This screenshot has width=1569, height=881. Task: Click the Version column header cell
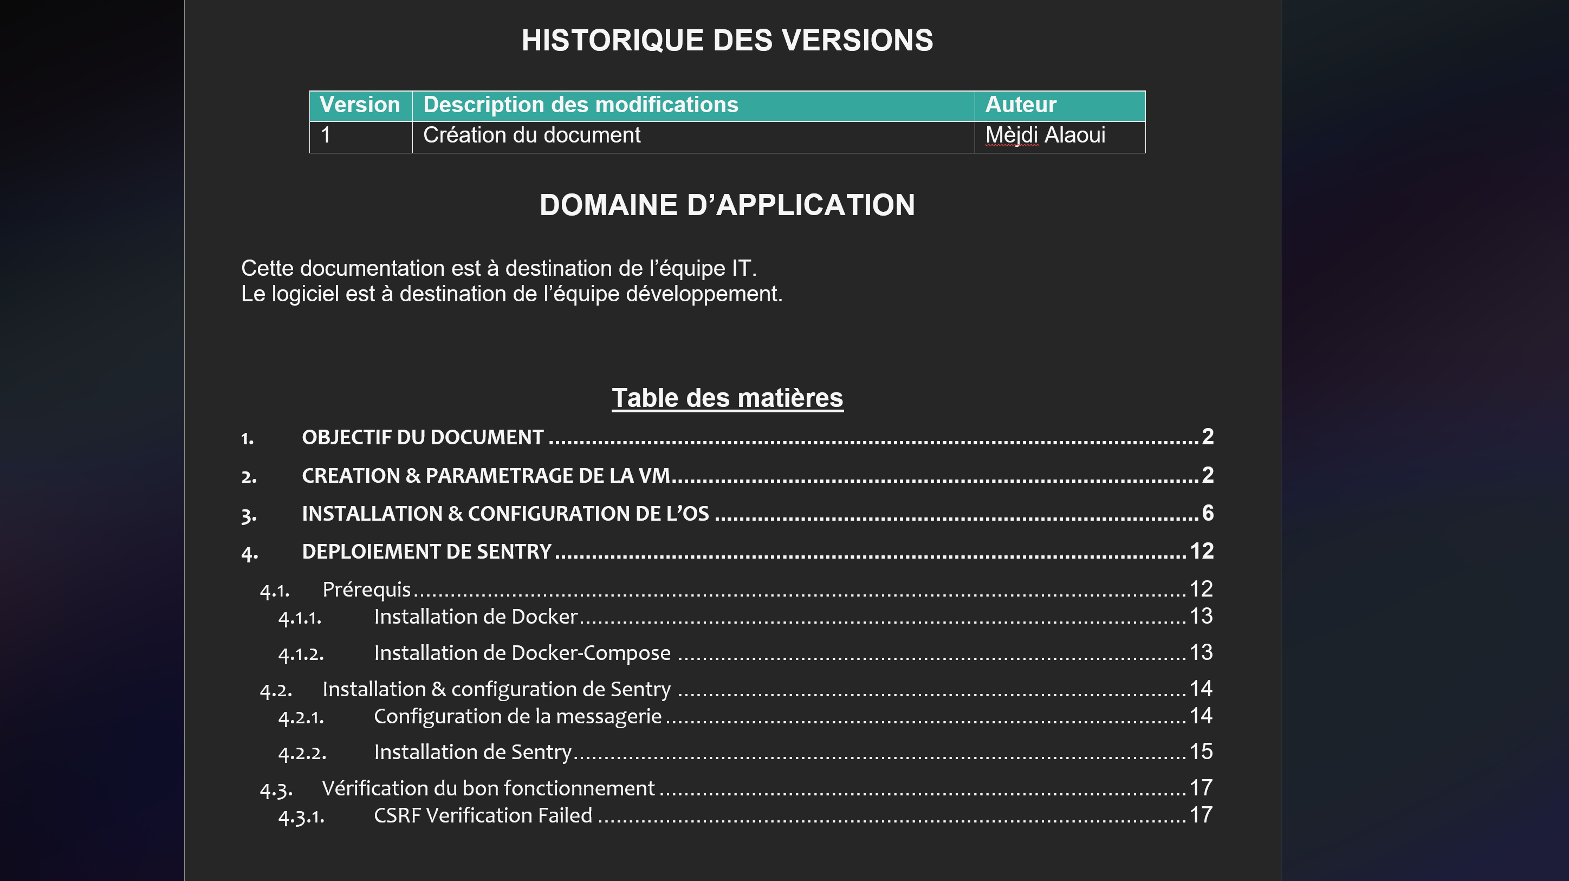360,105
